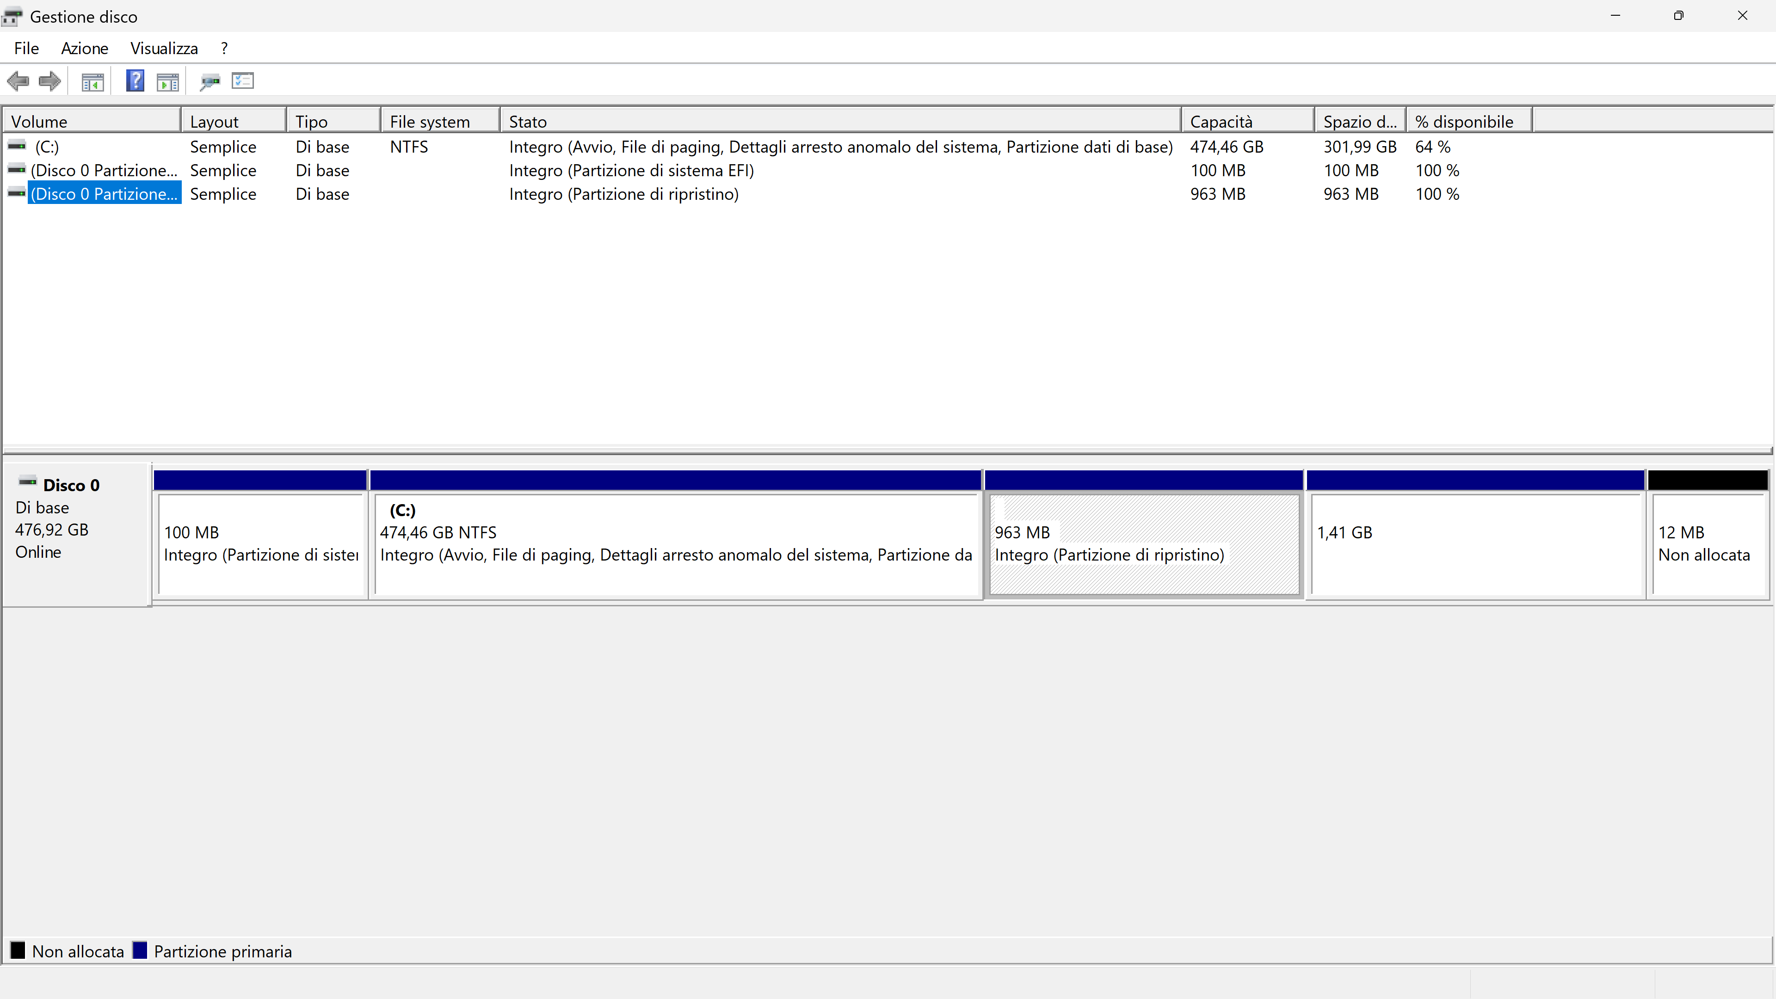The height and width of the screenshot is (999, 1776).
Task: Sort by the Layout column header
Action: point(234,121)
